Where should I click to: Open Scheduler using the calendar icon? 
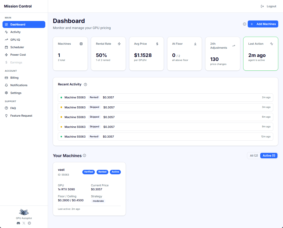6,47
